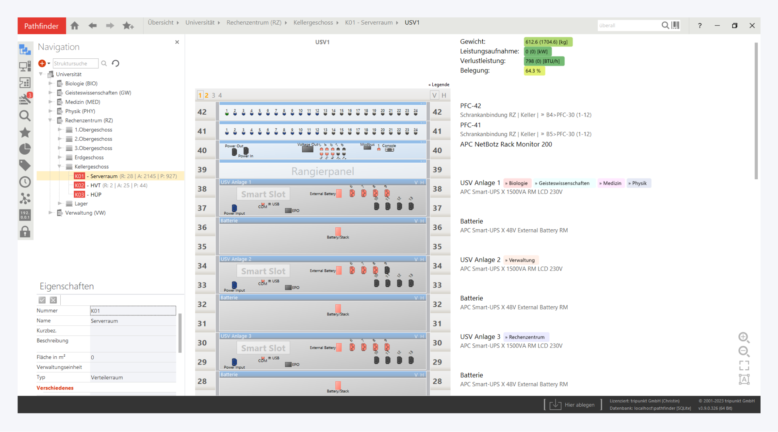
Task: Open the barcode scanner icon
Action: point(676,25)
